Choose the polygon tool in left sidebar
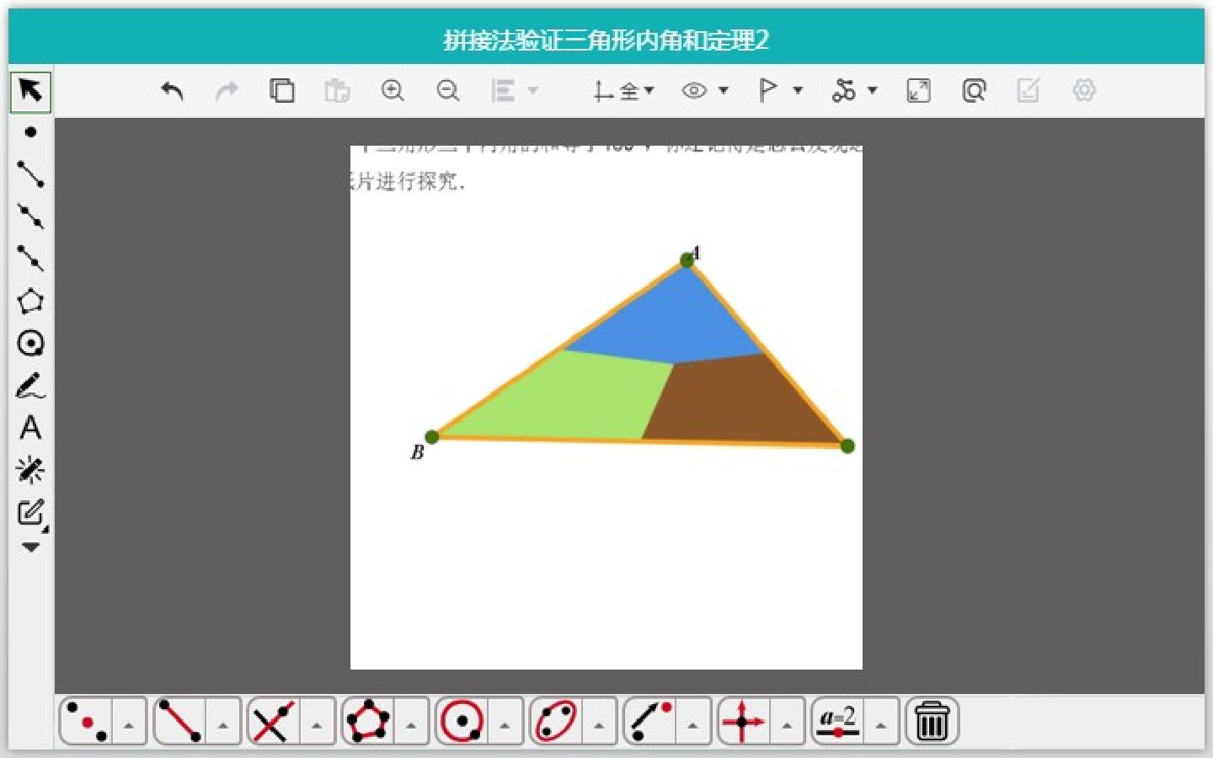1213x758 pixels. click(30, 301)
